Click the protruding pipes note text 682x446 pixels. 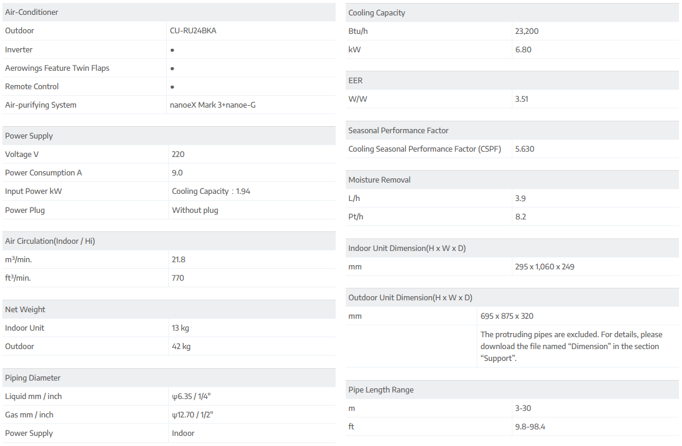[571, 346]
